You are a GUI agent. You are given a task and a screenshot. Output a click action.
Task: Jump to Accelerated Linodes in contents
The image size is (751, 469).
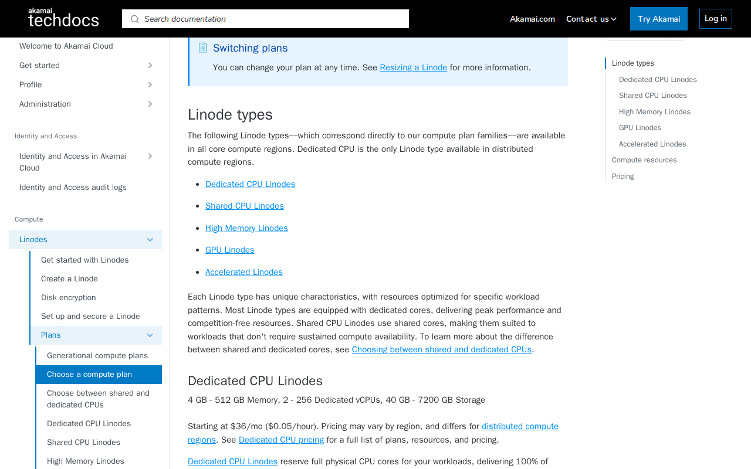(x=652, y=144)
